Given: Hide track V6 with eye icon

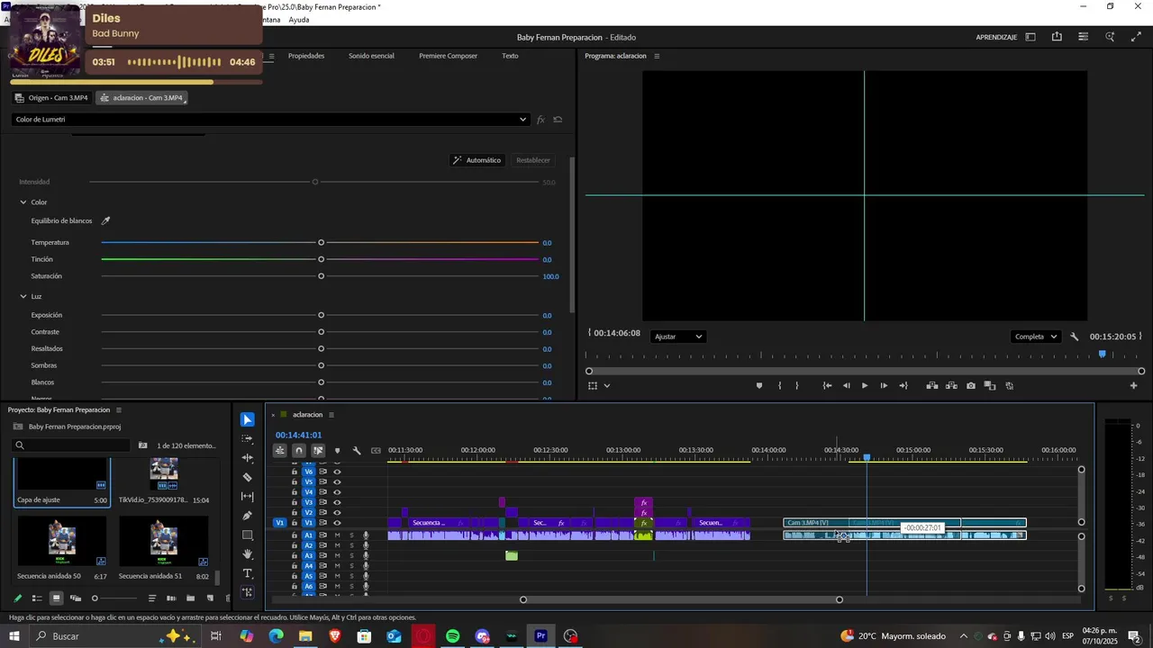Looking at the screenshot, I should point(338,472).
